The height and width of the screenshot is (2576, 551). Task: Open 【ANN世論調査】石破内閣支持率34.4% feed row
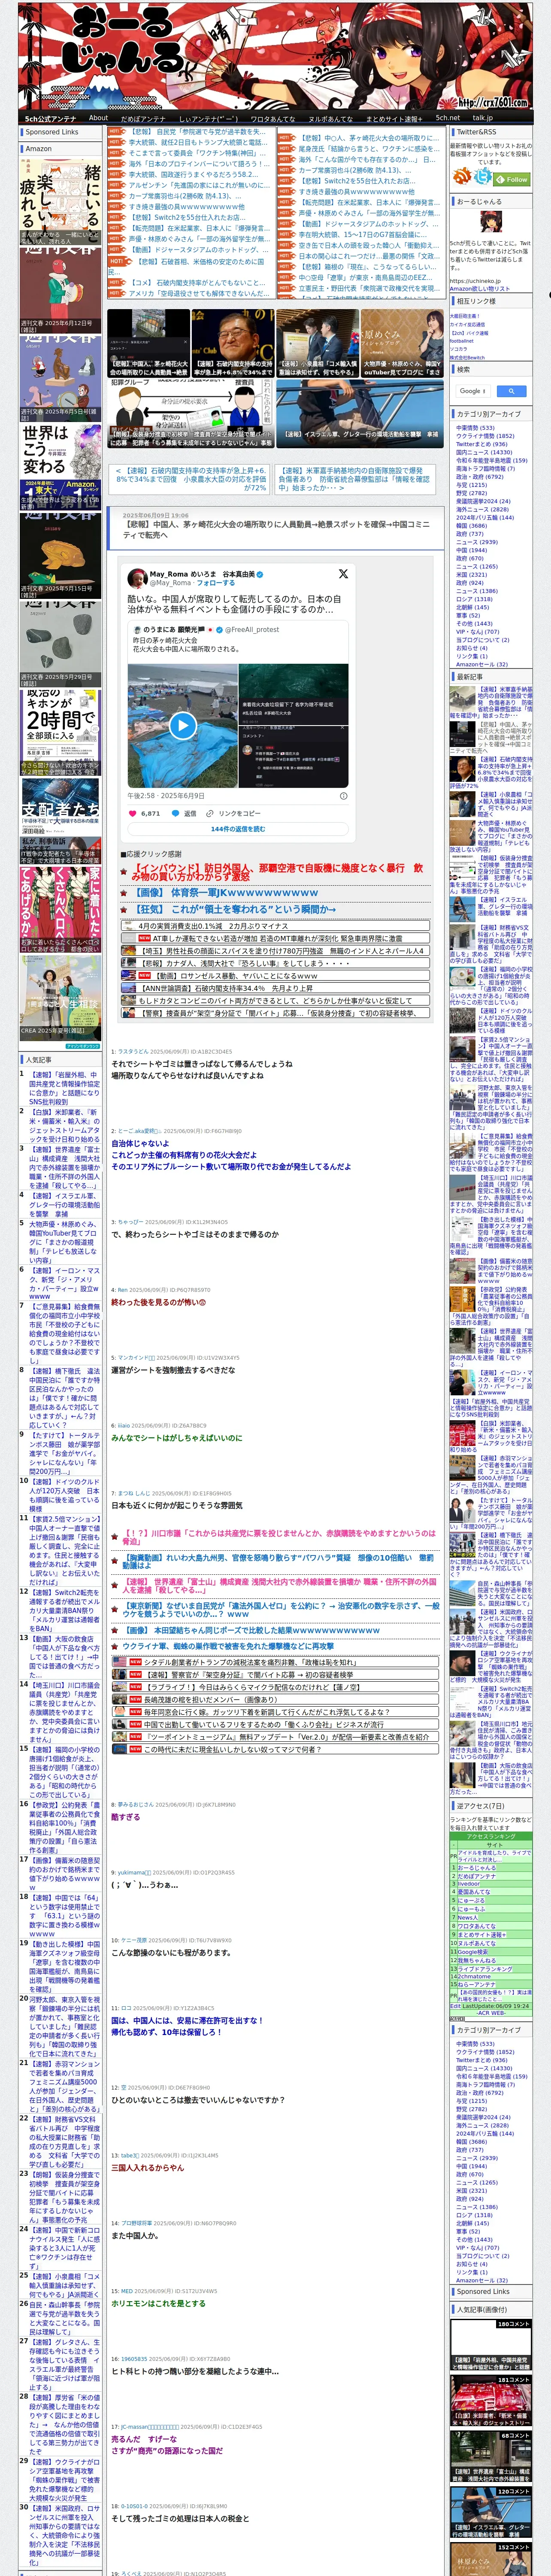(275, 988)
